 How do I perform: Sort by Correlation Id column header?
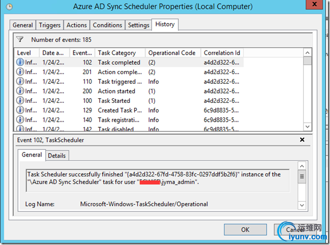(222, 53)
